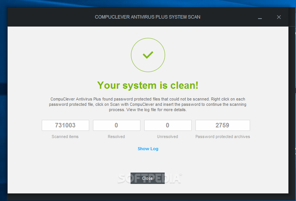
Task: Select the 2759 password protected archives value
Action: tap(222, 125)
